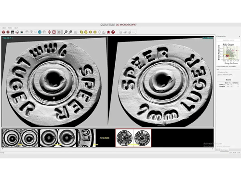Click the second red gear-like toolbar icon
This screenshot has height=181, width=241.
pos(8,32)
